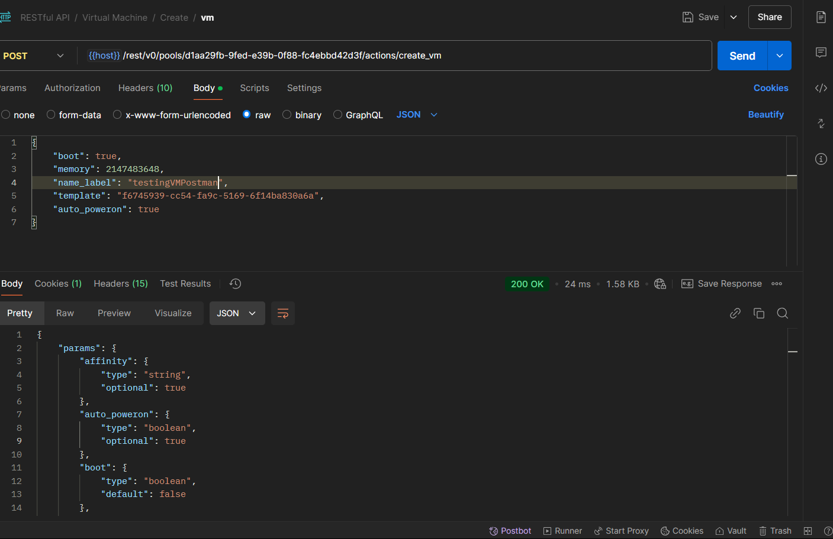
Task: Open Trash from status bar
Action: [x=775, y=531]
